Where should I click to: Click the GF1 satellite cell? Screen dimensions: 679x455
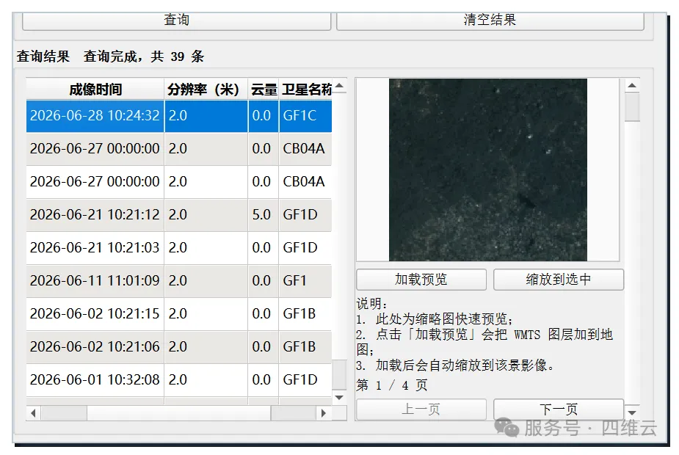[305, 280]
